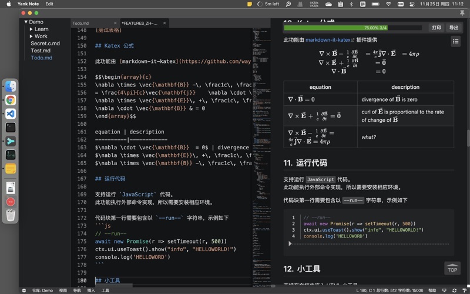Click the 打印 print button

[437, 28]
